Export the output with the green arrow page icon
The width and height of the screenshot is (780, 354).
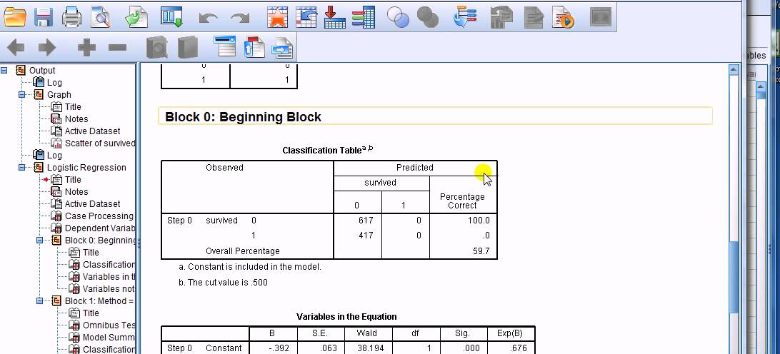tap(136, 17)
